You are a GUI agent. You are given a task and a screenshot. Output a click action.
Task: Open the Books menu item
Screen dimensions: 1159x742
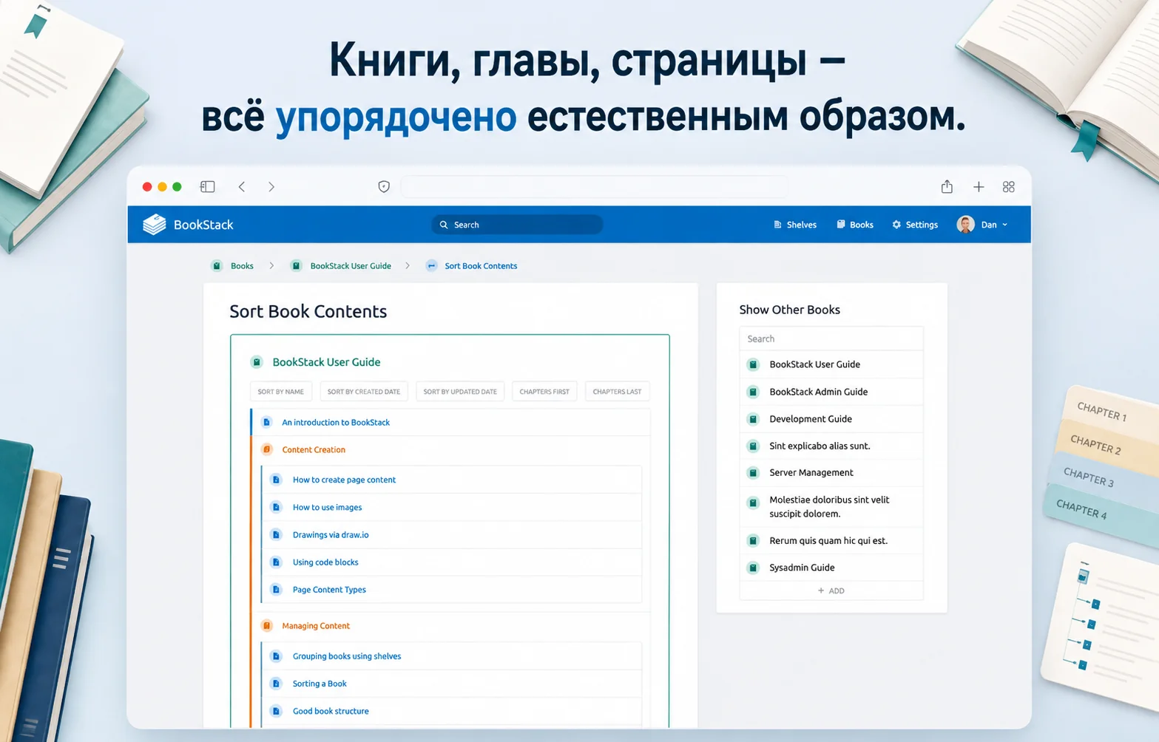(855, 225)
